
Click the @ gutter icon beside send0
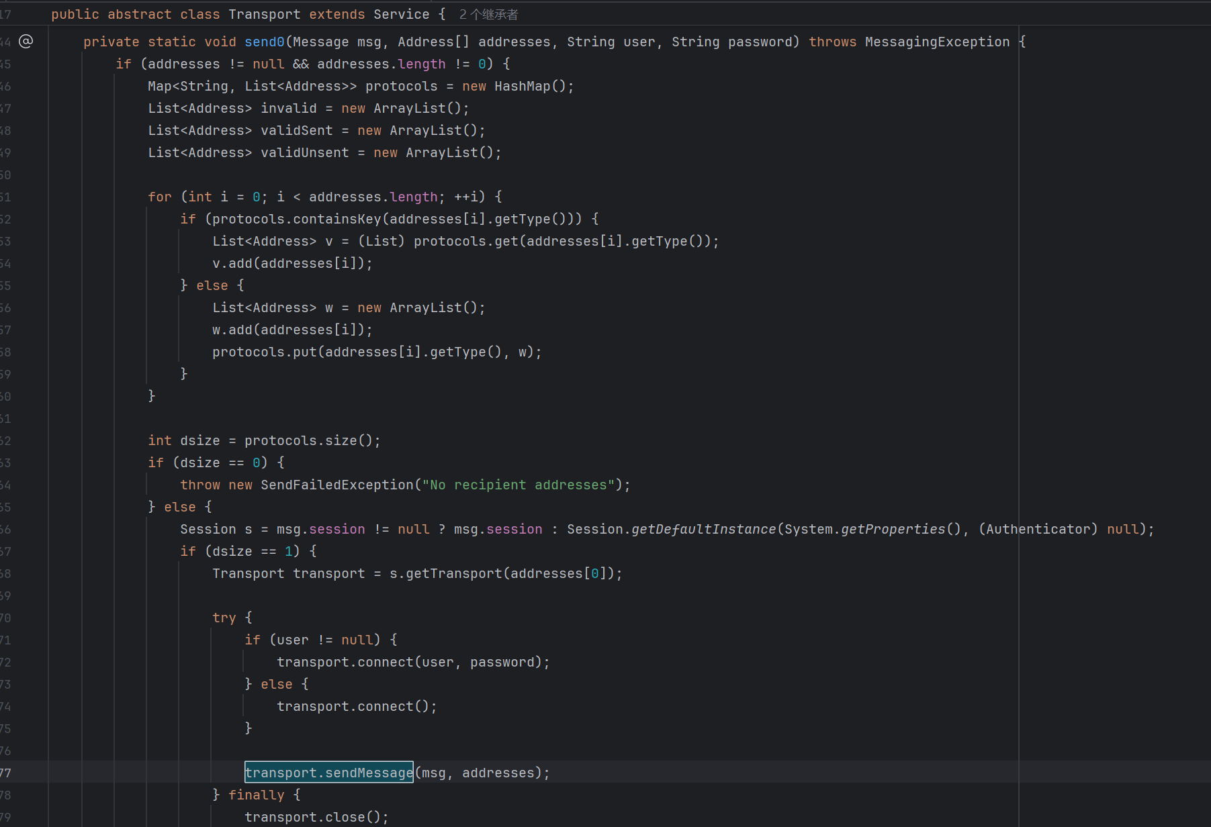[26, 42]
